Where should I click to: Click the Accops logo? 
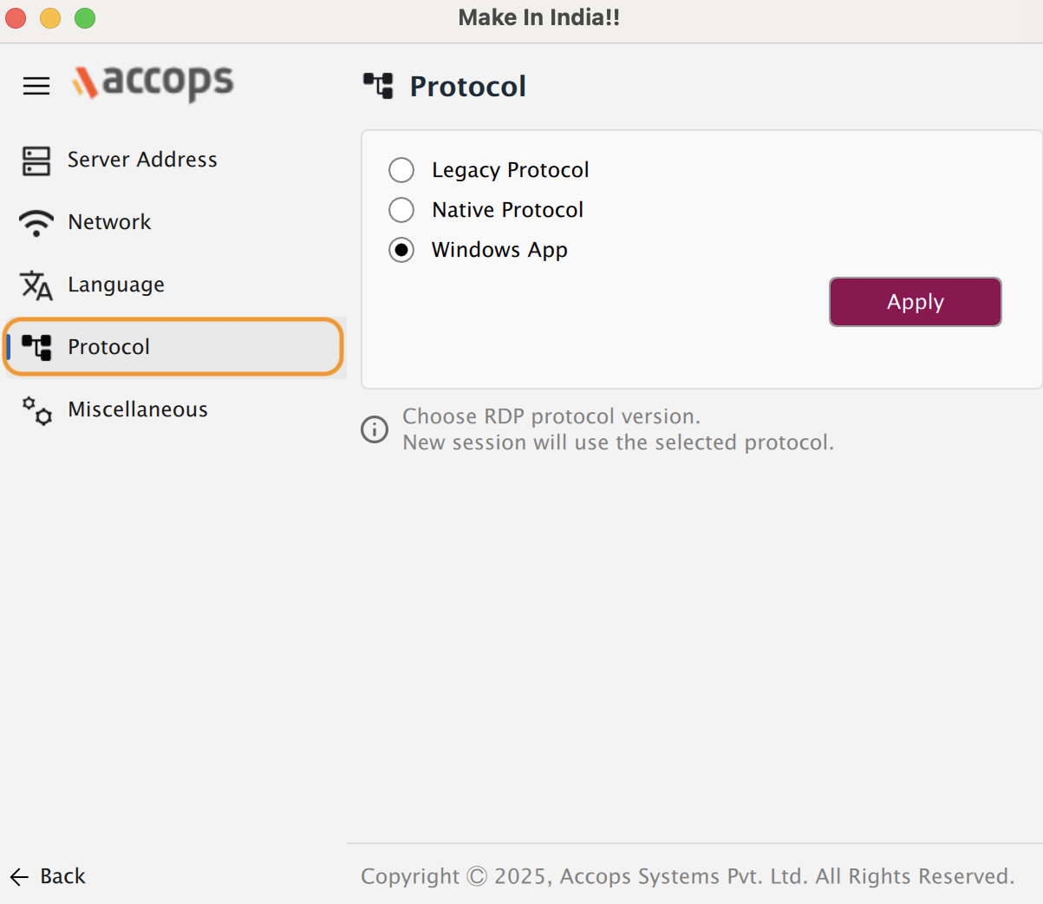pos(153,83)
